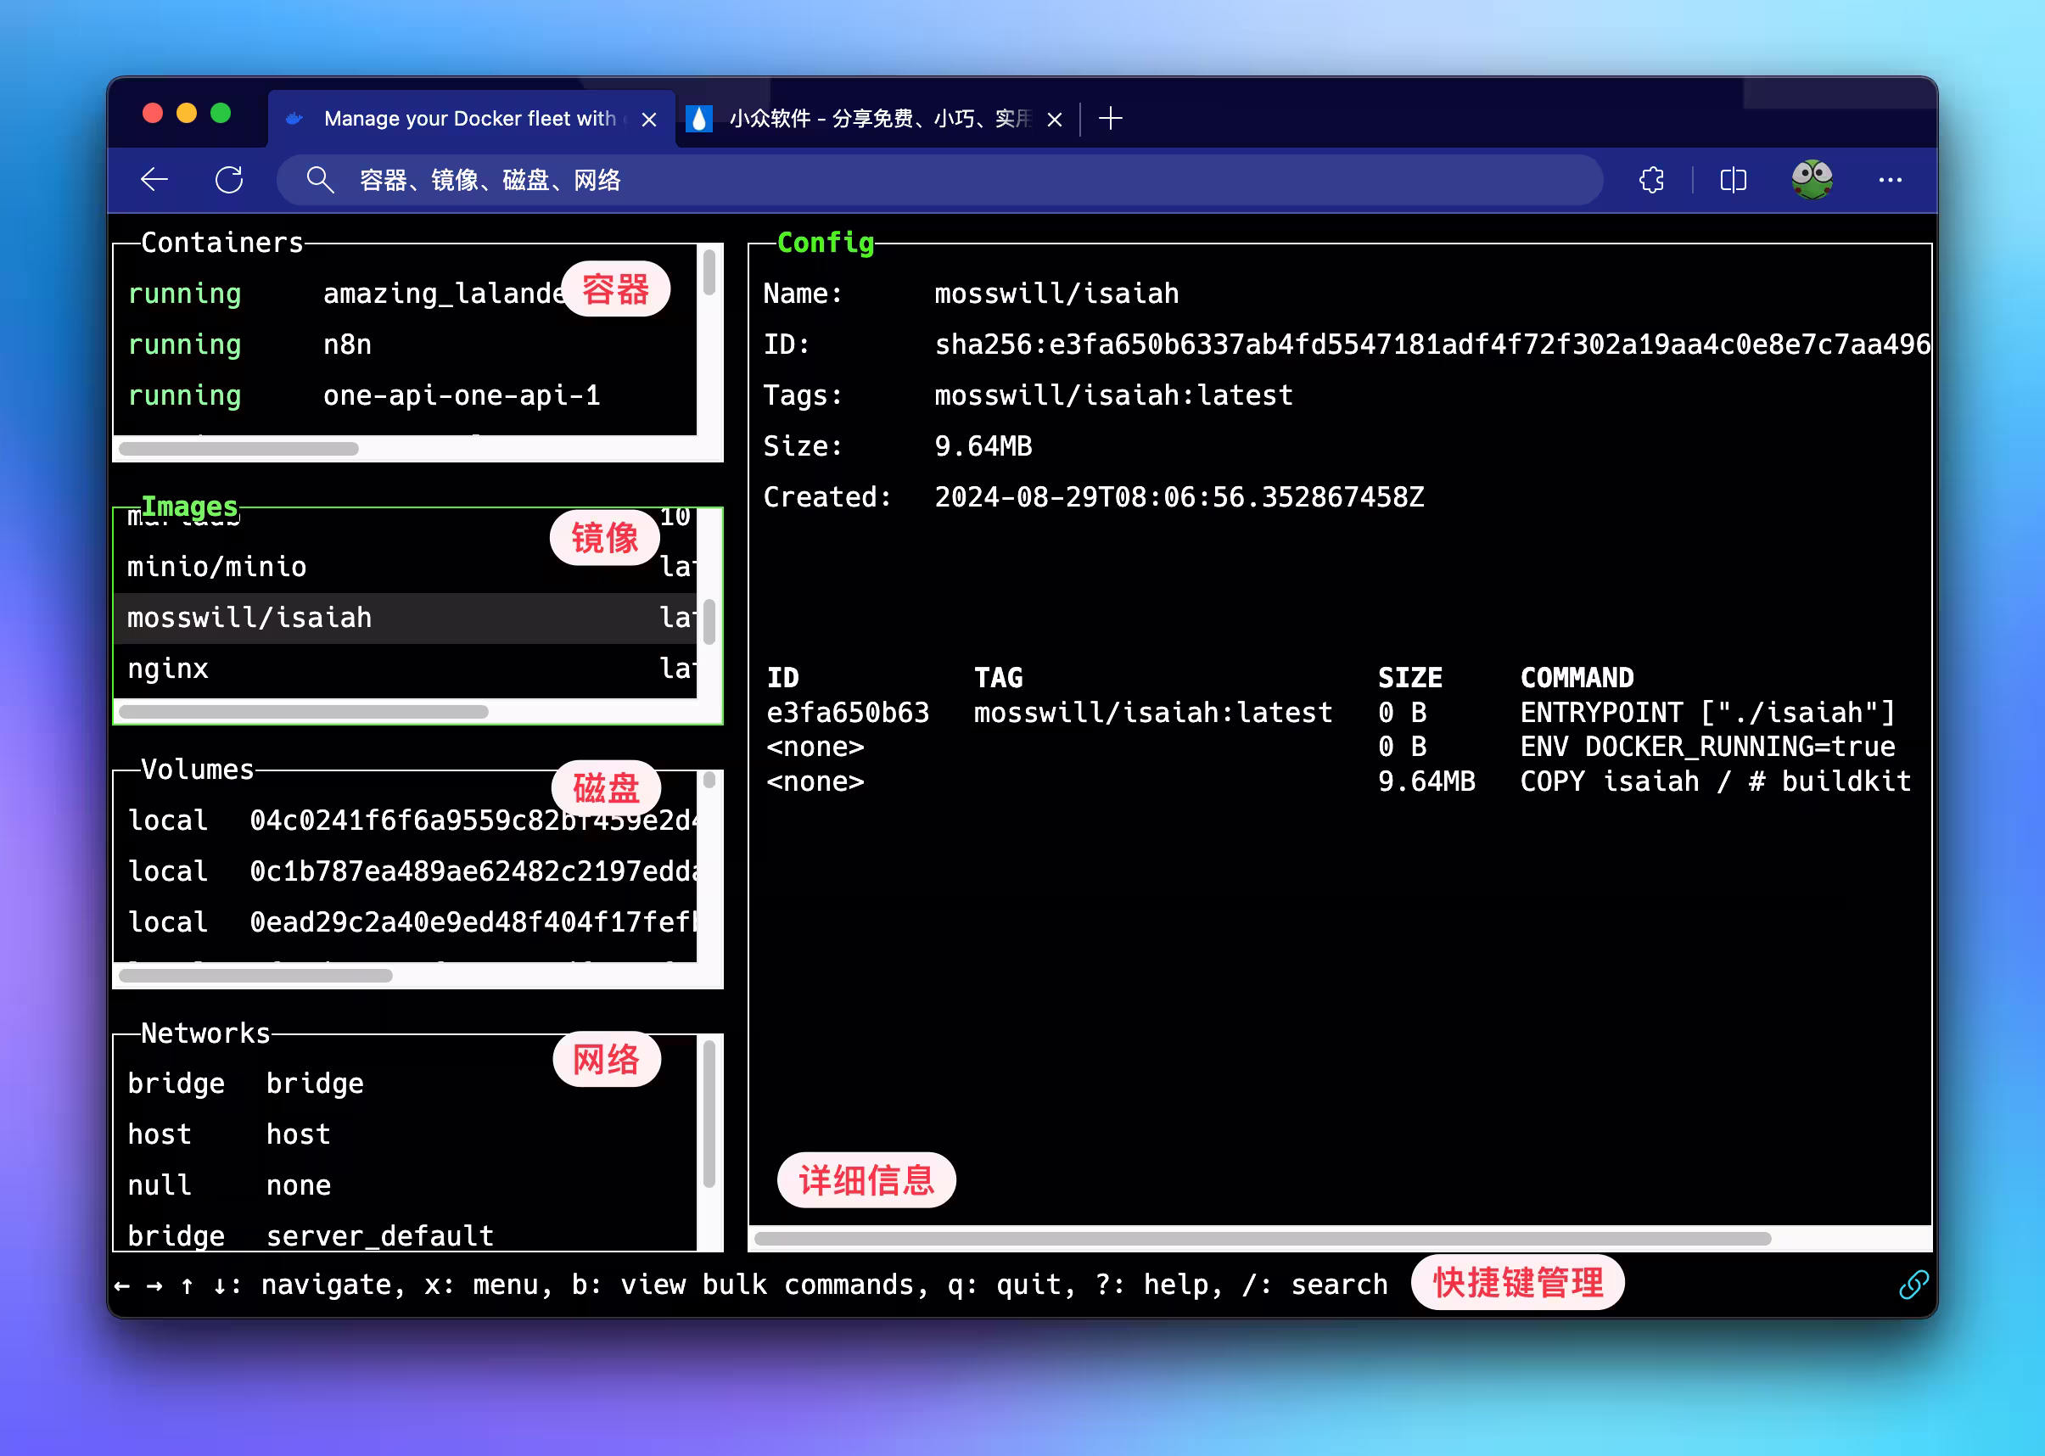Focus the Containers panel title
Screen dimensions: 2045x1456
pos(222,242)
